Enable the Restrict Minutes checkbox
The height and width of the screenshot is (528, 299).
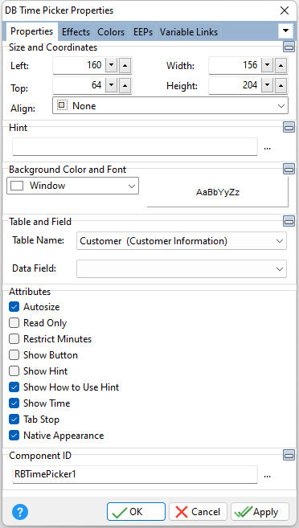14,339
